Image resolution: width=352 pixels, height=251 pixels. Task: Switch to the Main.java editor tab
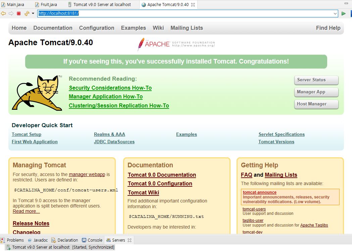(13, 4)
